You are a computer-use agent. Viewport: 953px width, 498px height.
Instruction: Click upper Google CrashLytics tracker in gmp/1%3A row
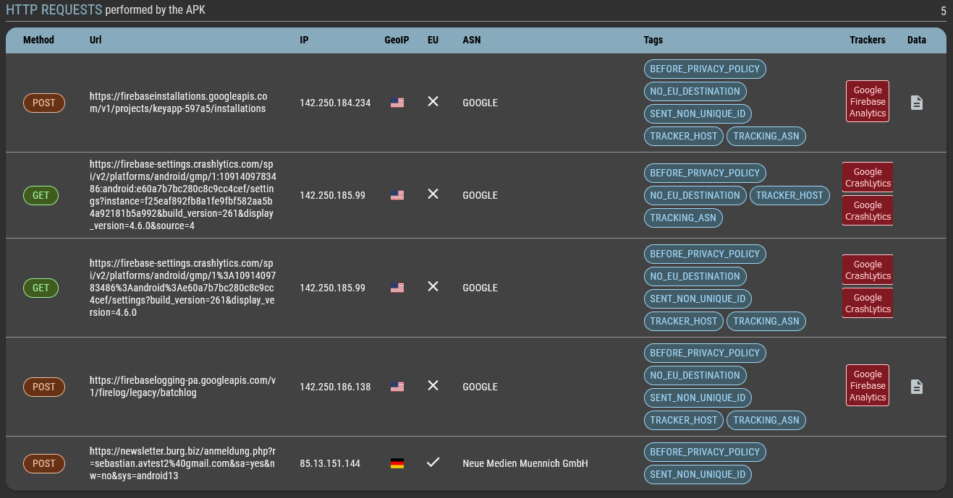(868, 270)
